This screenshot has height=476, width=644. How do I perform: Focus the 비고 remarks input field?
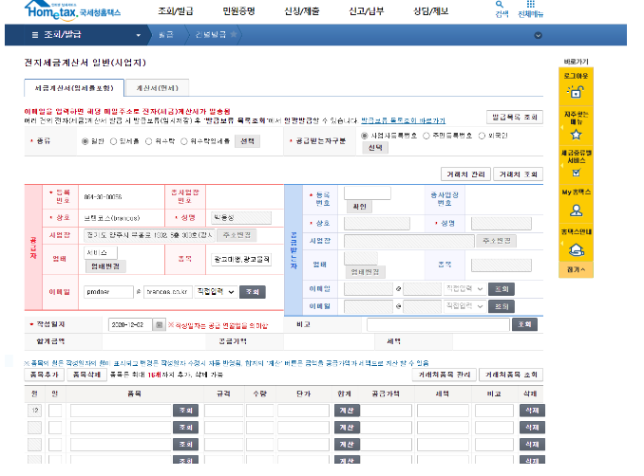tap(438, 324)
